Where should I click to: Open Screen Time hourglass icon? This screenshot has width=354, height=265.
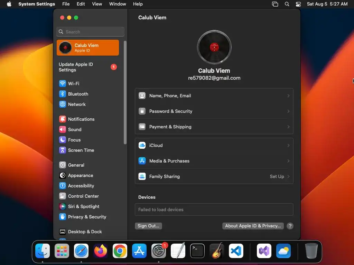pyautogui.click(x=62, y=150)
